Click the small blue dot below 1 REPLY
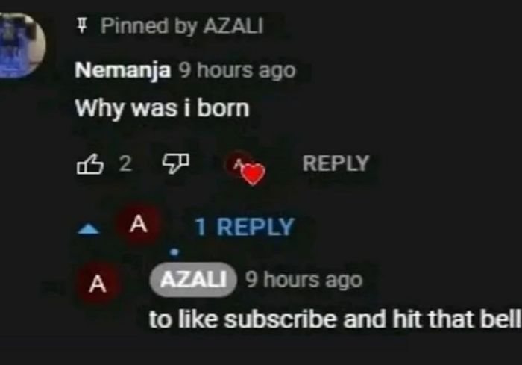Screen dimensions: 522x365 (x=174, y=252)
